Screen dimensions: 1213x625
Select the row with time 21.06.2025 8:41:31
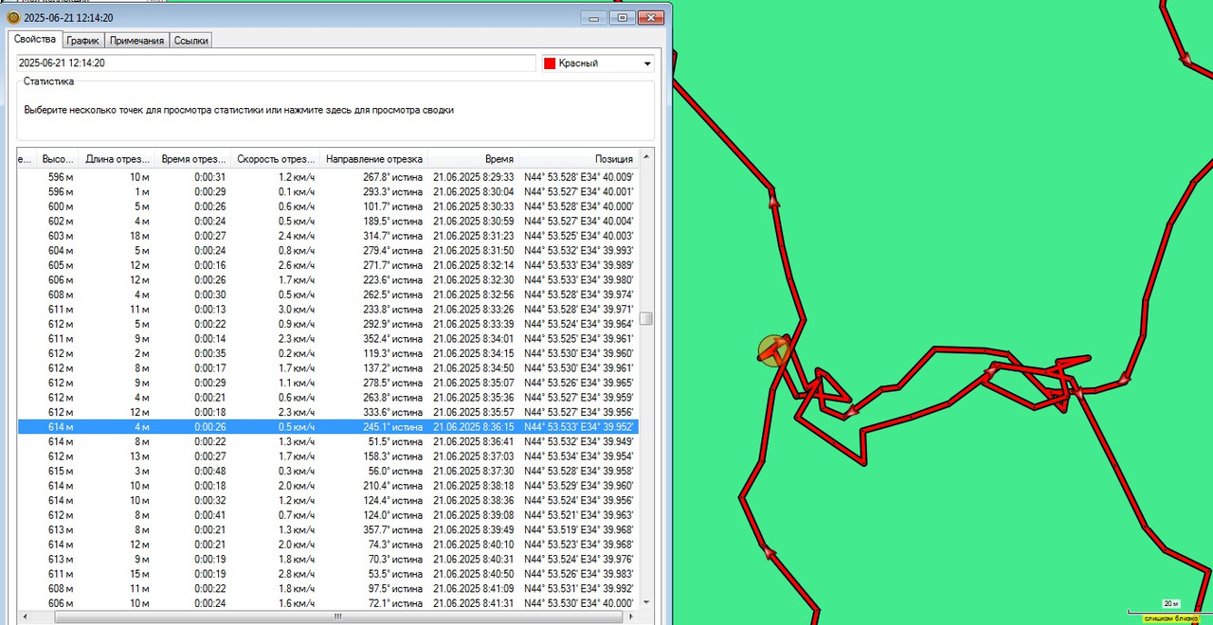pyautogui.click(x=328, y=603)
